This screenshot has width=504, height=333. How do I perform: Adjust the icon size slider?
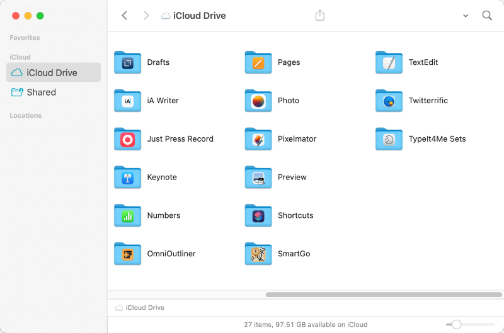click(x=457, y=324)
